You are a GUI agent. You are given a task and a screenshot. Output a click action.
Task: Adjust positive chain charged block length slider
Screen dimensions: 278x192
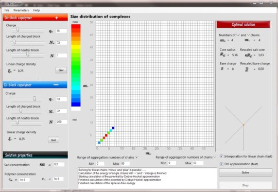point(14,42)
